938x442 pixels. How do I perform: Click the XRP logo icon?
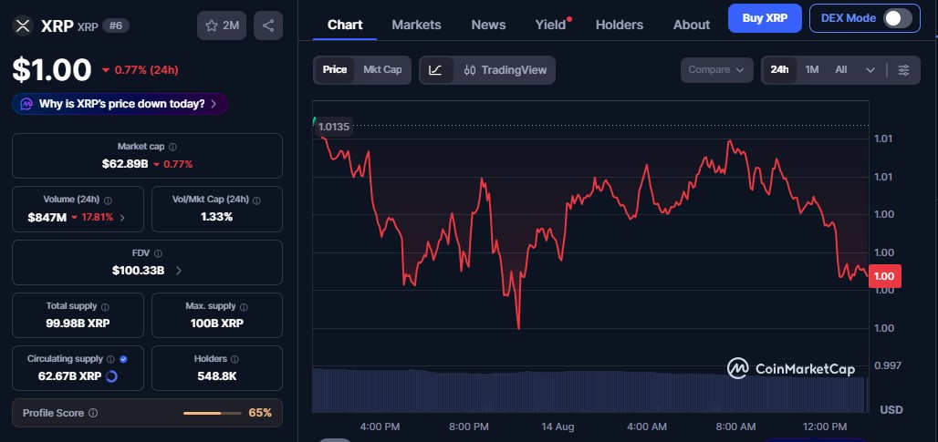[x=23, y=26]
